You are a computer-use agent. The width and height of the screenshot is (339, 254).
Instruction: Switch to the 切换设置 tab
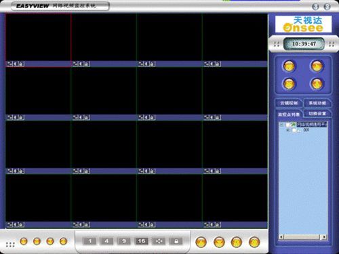[317, 114]
